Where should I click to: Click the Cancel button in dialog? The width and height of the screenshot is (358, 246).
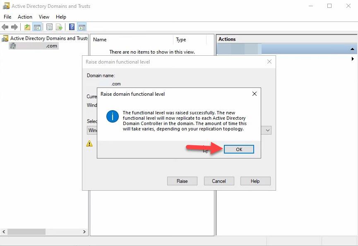219,181
